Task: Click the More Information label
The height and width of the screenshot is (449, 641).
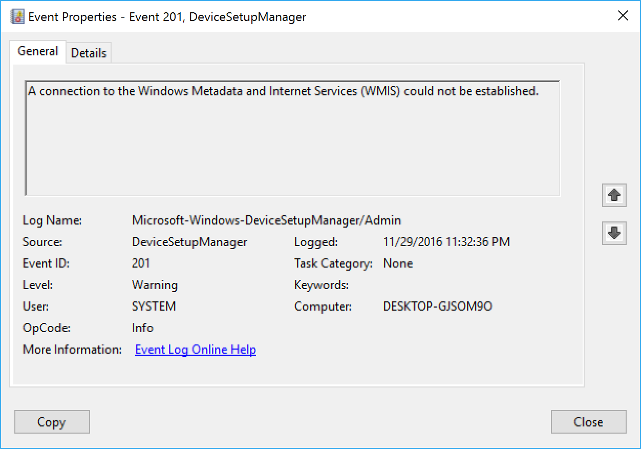Action: (x=72, y=350)
